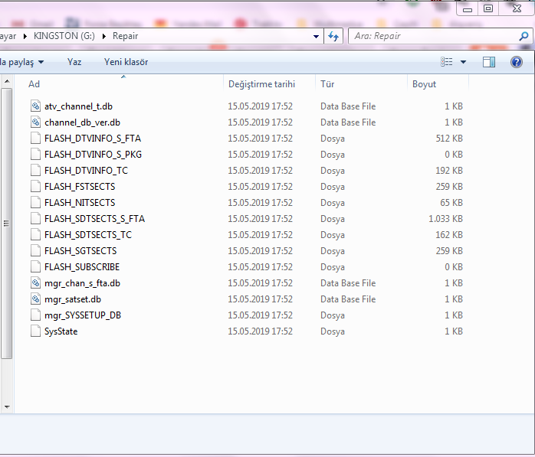Viewport: 535px width, 457px height.
Task: Select the file name atv_channel_t.db
Action: click(78, 106)
